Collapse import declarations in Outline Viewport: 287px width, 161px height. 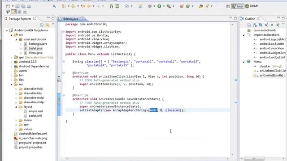pos(244,35)
